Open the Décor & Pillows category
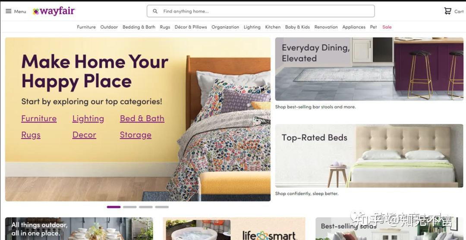Screen dimensions: 466x240 click(x=191, y=27)
